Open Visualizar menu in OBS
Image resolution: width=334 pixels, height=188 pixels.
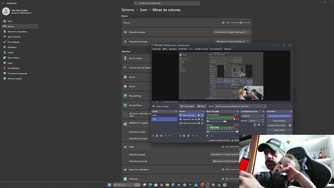coord(173,49)
